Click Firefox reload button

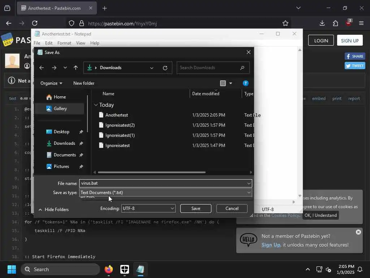tap(35, 23)
